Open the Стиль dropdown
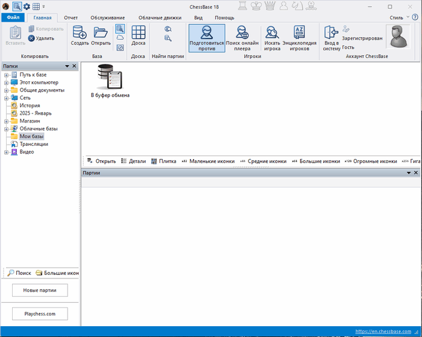422x337 pixels. 398,18
